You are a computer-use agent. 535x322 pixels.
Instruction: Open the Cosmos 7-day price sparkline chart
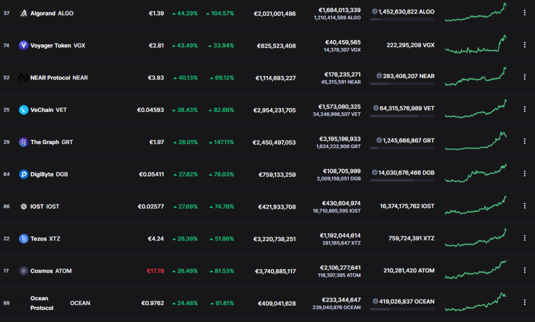[476, 270]
